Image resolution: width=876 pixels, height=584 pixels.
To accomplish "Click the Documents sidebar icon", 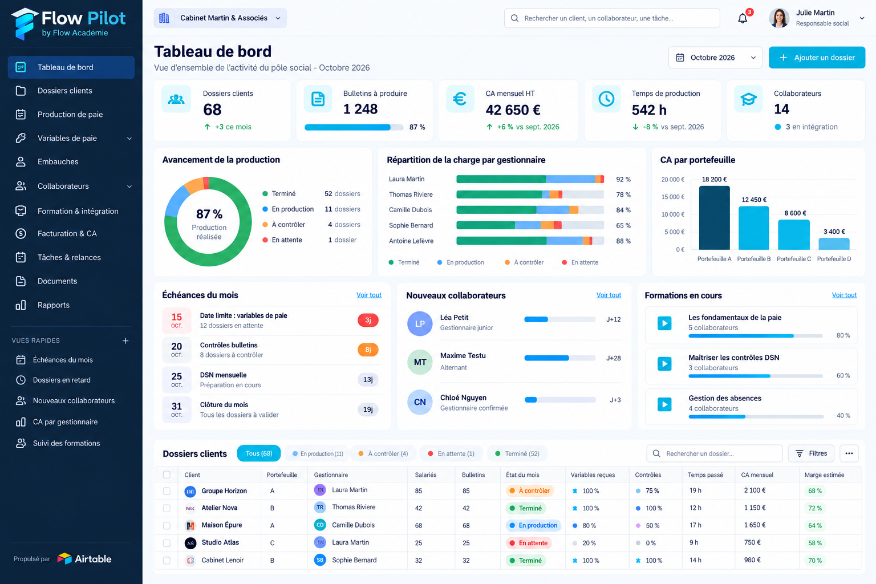I will (21, 281).
